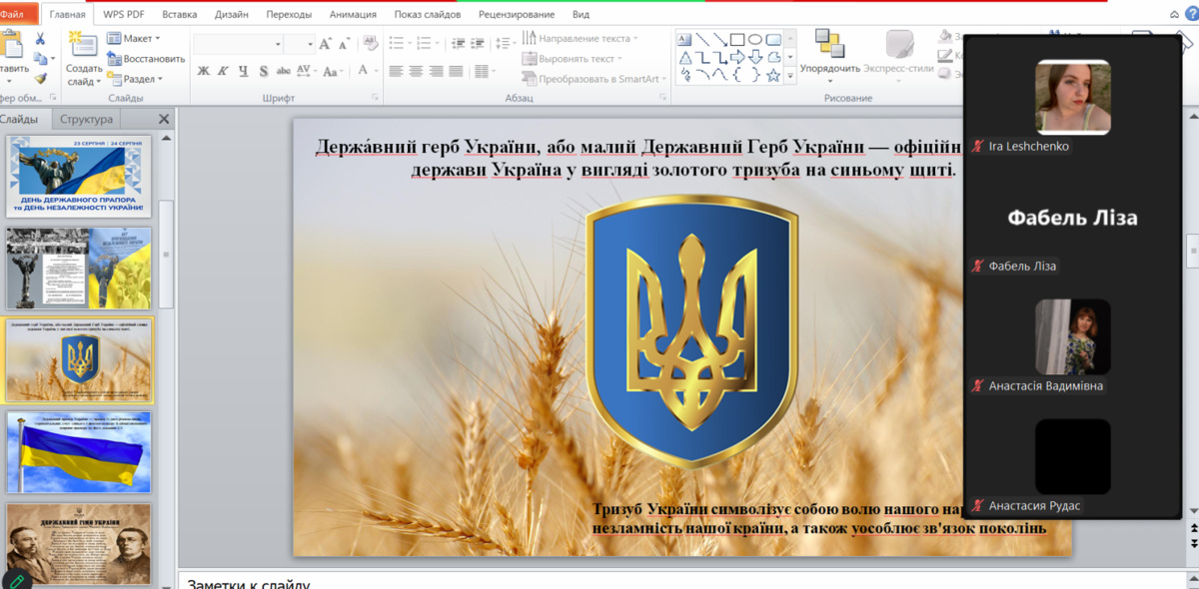Switch to the Переходы tab
This screenshot has height=589, width=1199.
290,14
